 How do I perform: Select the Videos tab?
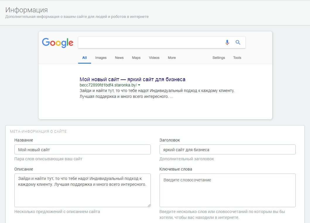tap(154, 58)
